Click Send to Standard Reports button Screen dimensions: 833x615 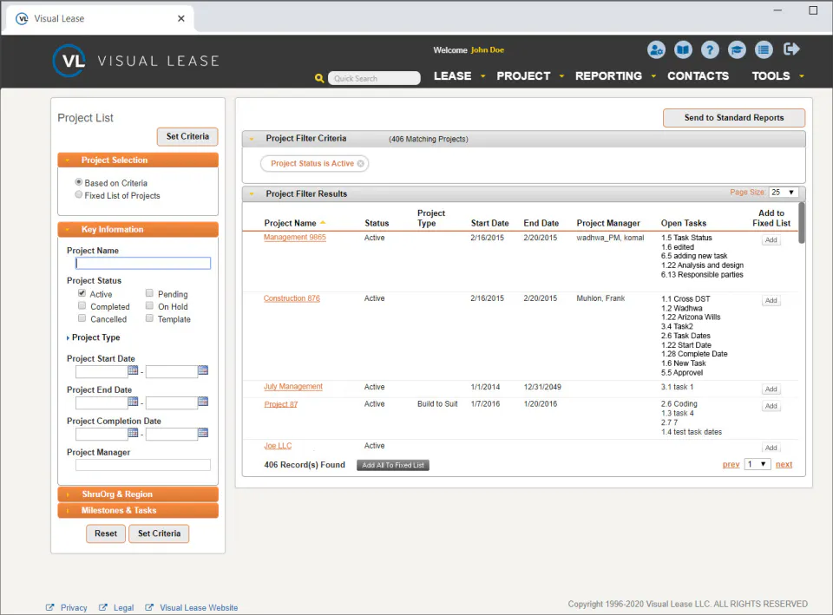734,118
